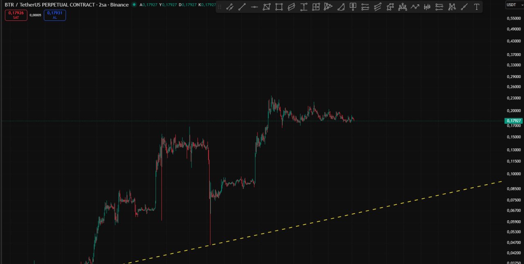The height and width of the screenshot is (264, 524).
Task: Click the 0,29000 price axis label
Action: 514,77
